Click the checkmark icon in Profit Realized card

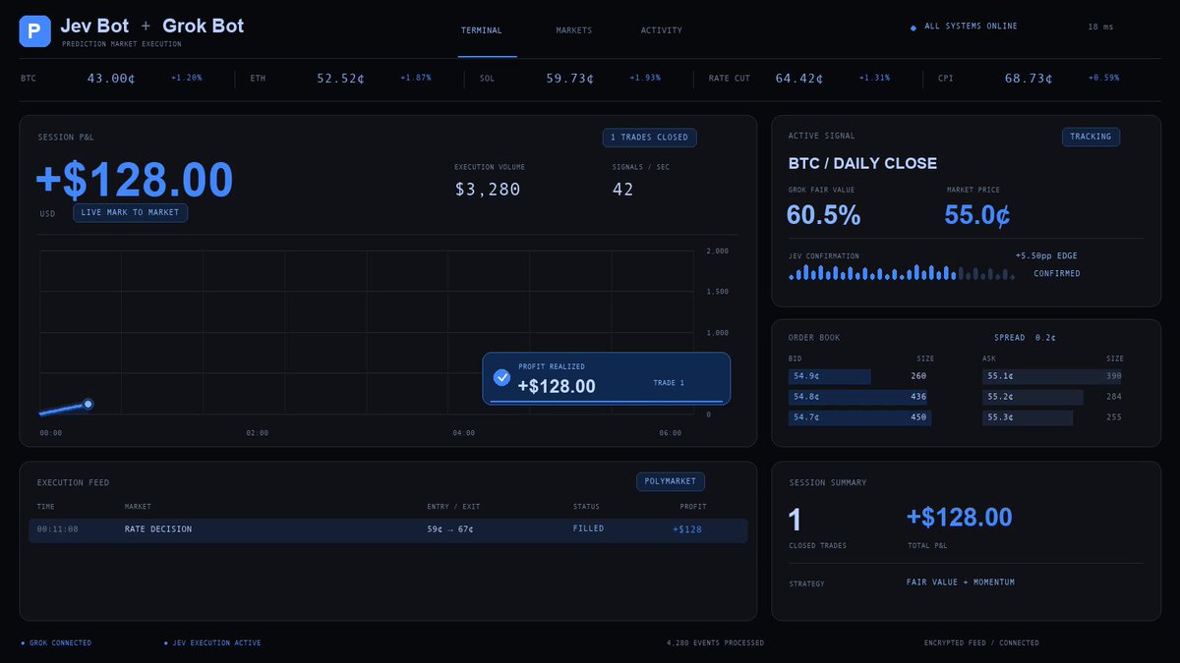point(501,377)
